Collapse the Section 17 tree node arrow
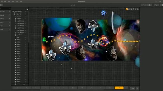 tap(13, 15)
